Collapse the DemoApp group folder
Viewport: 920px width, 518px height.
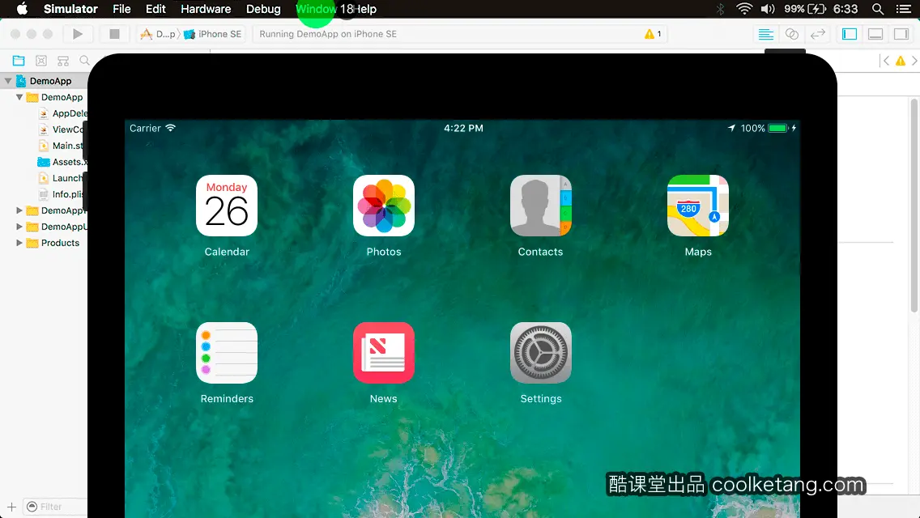point(19,97)
